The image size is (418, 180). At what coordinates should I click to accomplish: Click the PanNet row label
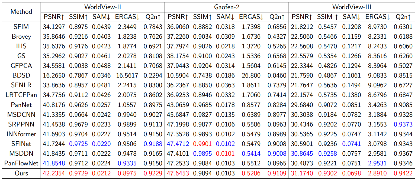[21, 105]
